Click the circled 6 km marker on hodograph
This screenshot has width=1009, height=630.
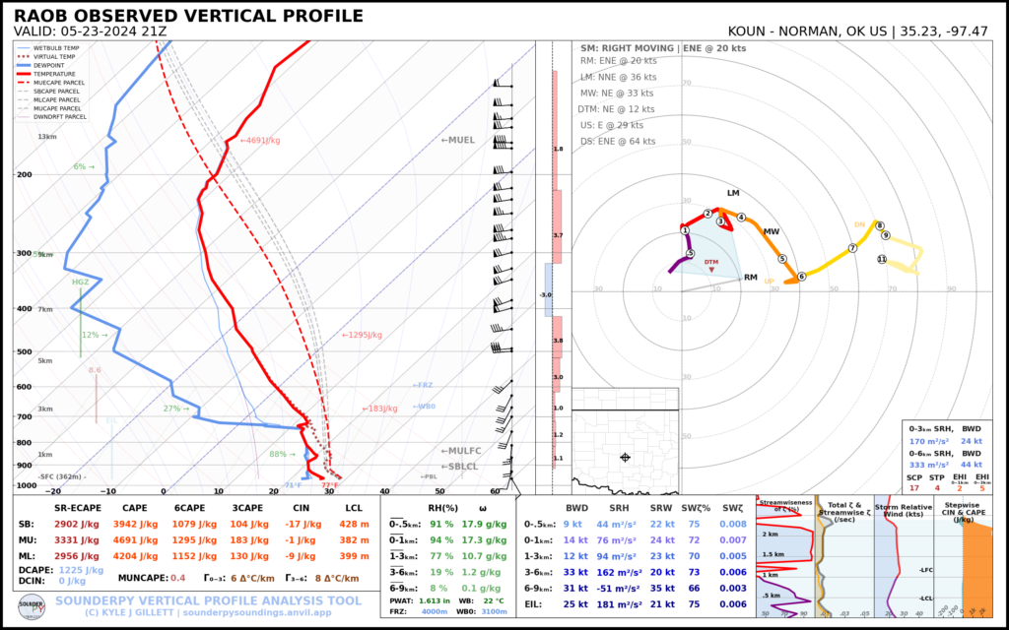(x=801, y=277)
